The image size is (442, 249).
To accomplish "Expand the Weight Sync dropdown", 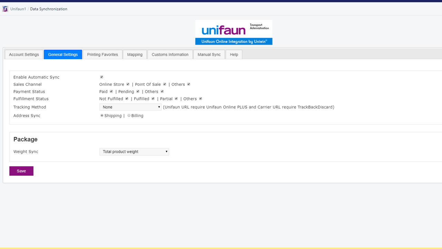I will (x=134, y=152).
